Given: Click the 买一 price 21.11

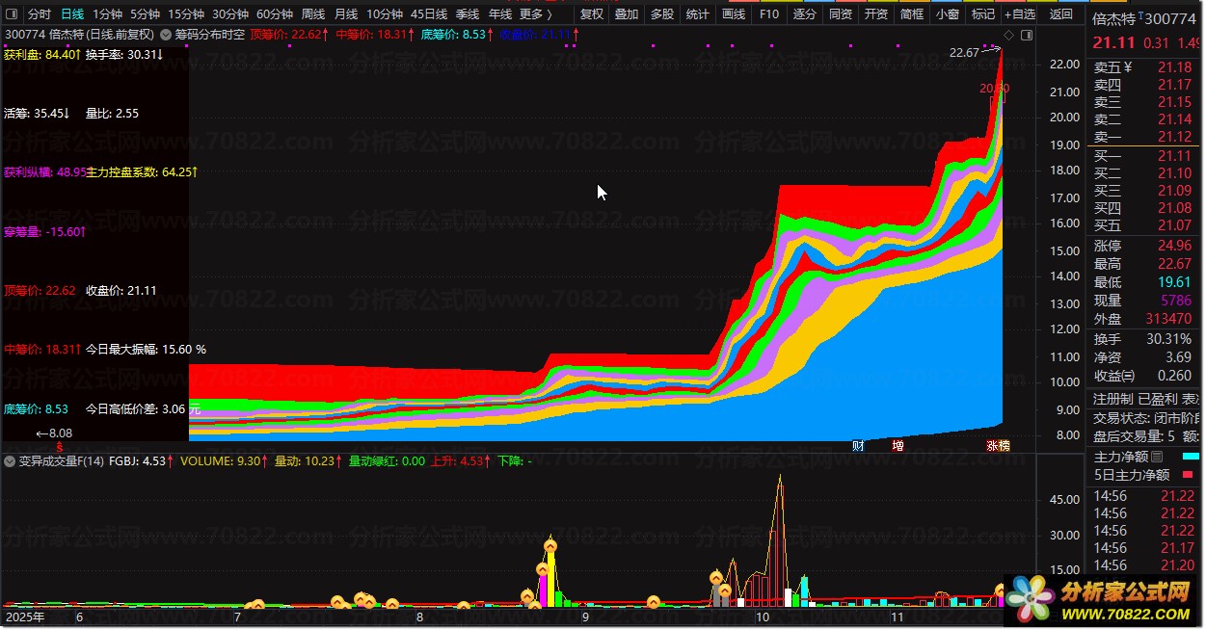Looking at the screenshot, I should pos(1175,156).
